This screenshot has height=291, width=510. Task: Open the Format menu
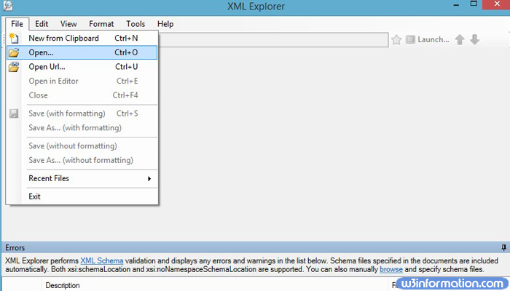coord(101,24)
